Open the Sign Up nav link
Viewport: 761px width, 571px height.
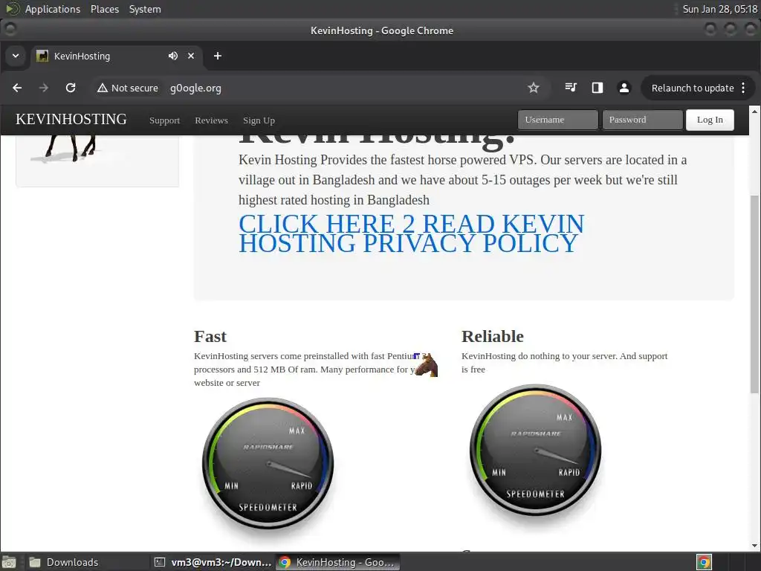point(259,120)
